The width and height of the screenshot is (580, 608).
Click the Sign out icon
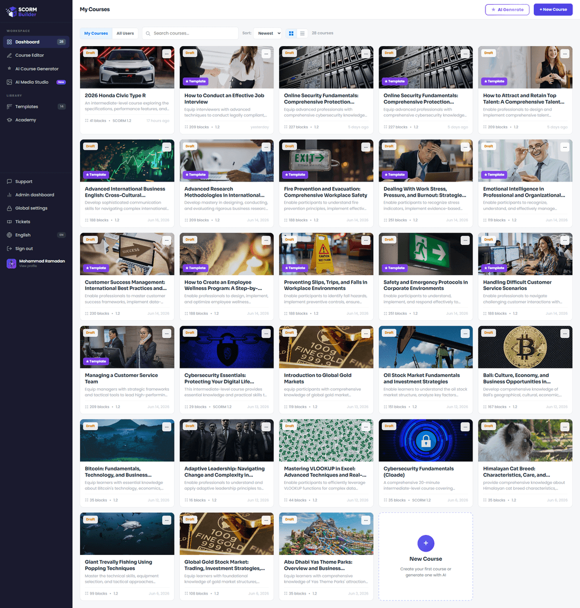point(9,249)
